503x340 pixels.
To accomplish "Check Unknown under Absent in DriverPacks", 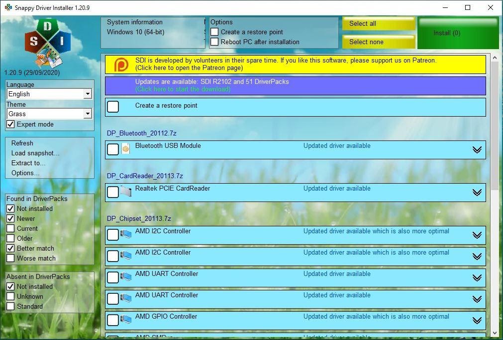I will pyautogui.click(x=10, y=296).
